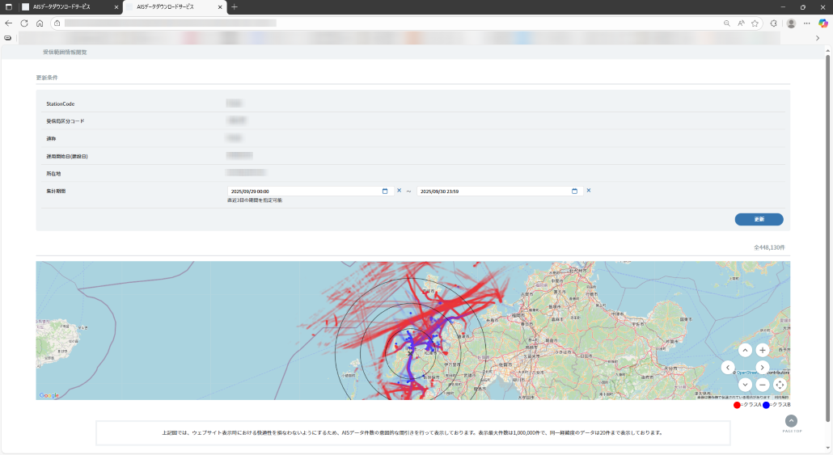Image resolution: width=833 pixels, height=455 pixels.
Task: Jump to PAGE TOP with round button
Action: click(791, 421)
